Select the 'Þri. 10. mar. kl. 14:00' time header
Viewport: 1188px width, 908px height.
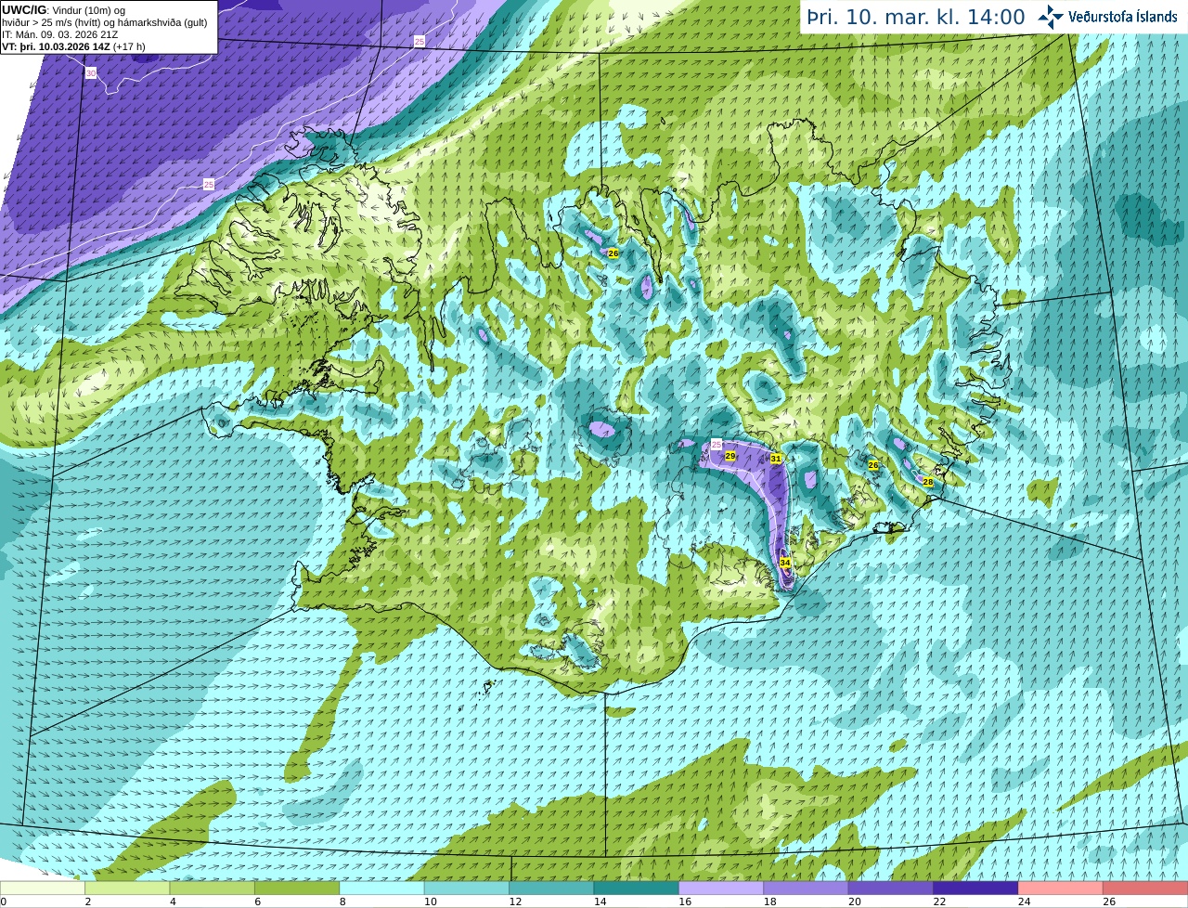[x=916, y=17]
